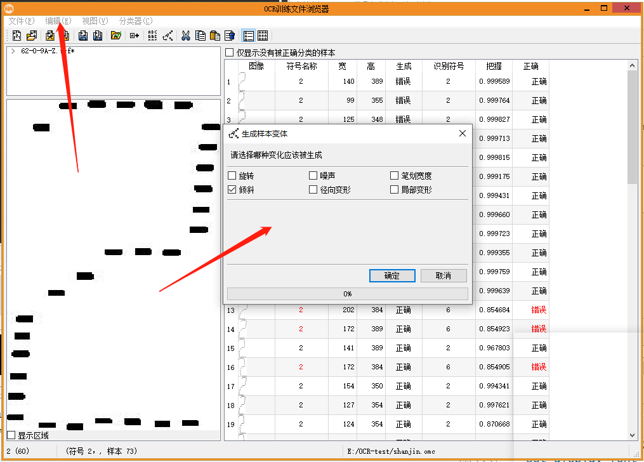Enable the 噪声 (noise) checkbox

click(x=313, y=175)
